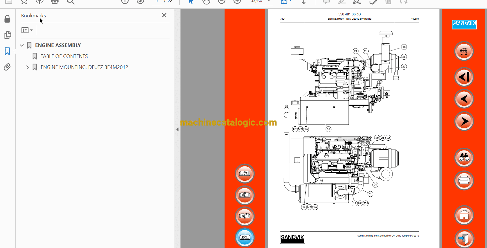Go to next page using right arrow
The image size is (487, 248).
click(464, 121)
